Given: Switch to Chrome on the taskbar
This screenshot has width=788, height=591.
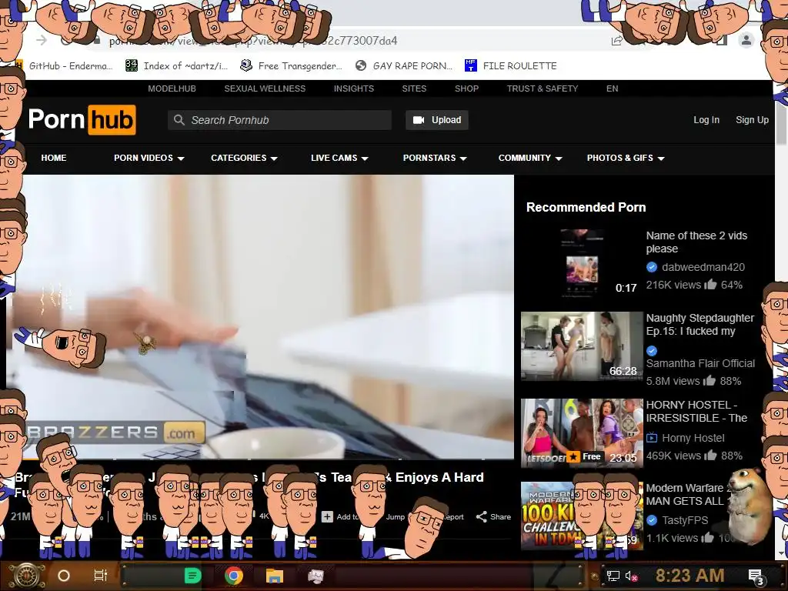Looking at the screenshot, I should point(234,576).
